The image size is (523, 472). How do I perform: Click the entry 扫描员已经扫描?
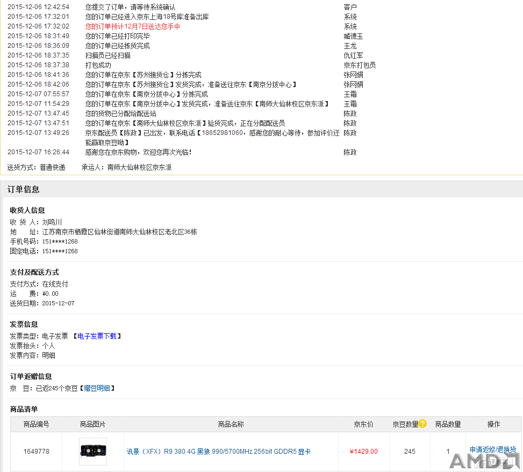(x=108, y=55)
